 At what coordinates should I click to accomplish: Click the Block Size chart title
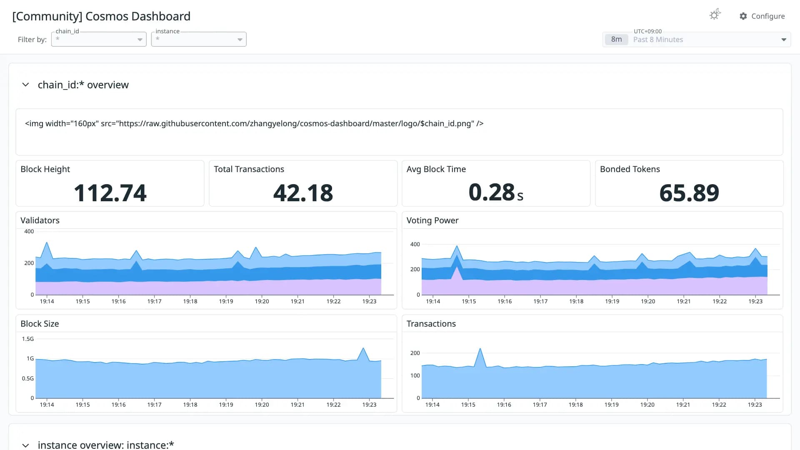[x=40, y=324]
